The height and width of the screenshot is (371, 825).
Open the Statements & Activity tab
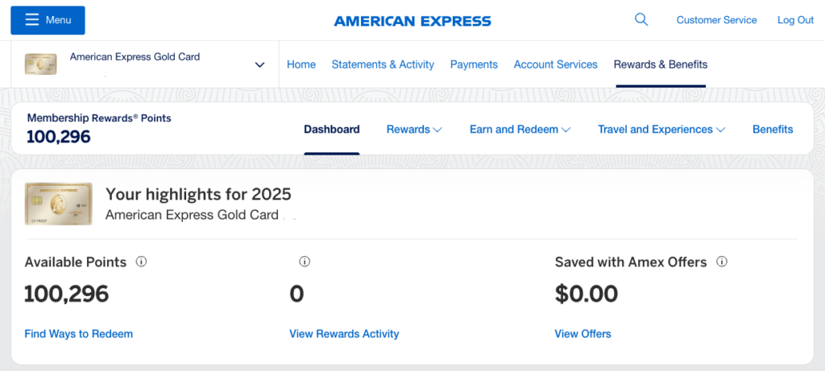click(x=383, y=64)
